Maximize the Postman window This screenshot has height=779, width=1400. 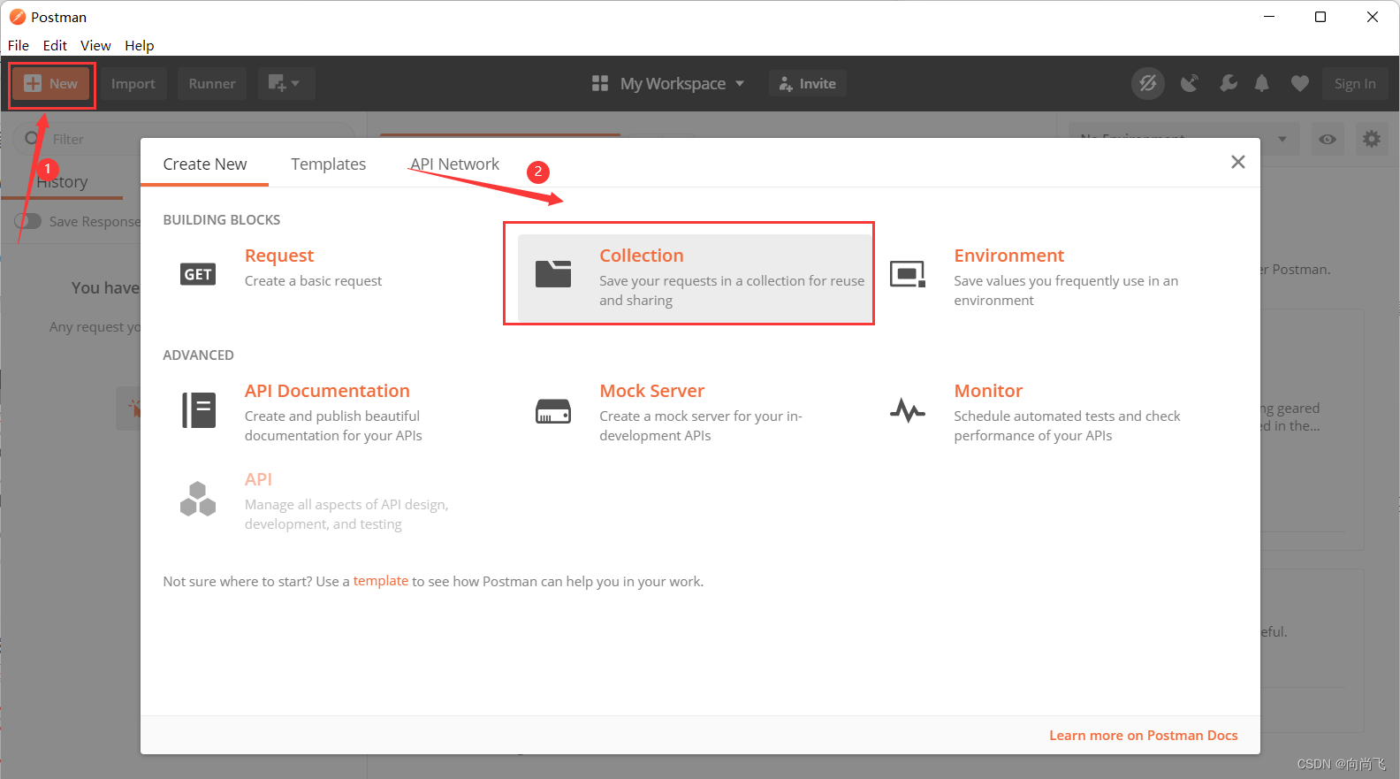tap(1320, 17)
